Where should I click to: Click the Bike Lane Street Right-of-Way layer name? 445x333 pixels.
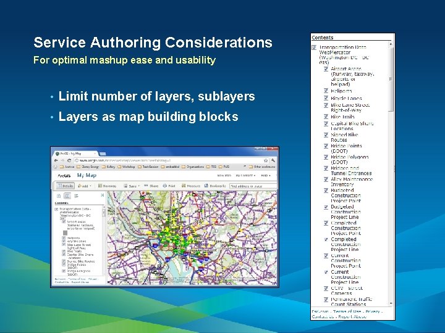pyautogui.click(x=350, y=107)
